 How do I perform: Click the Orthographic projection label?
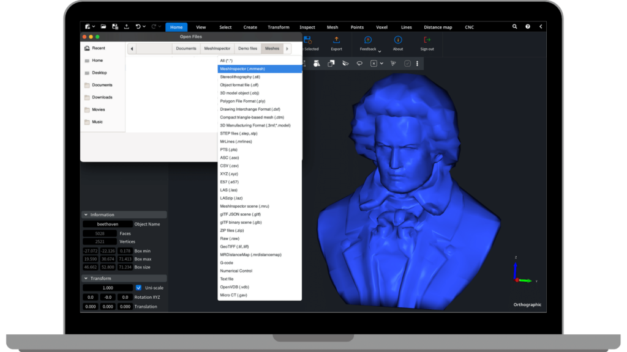pyautogui.click(x=527, y=304)
